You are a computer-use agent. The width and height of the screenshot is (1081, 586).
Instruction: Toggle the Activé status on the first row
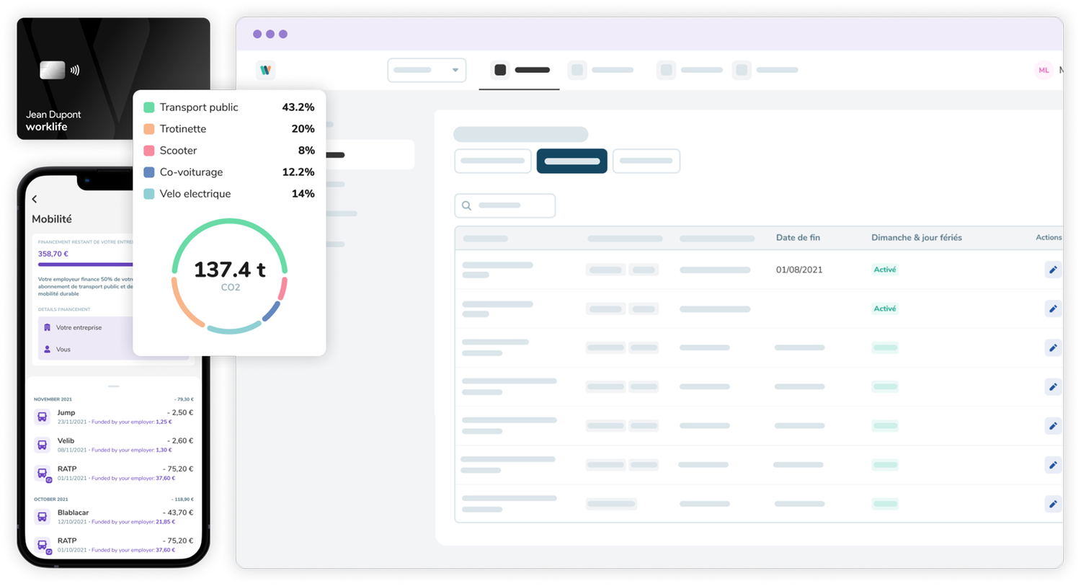[884, 269]
